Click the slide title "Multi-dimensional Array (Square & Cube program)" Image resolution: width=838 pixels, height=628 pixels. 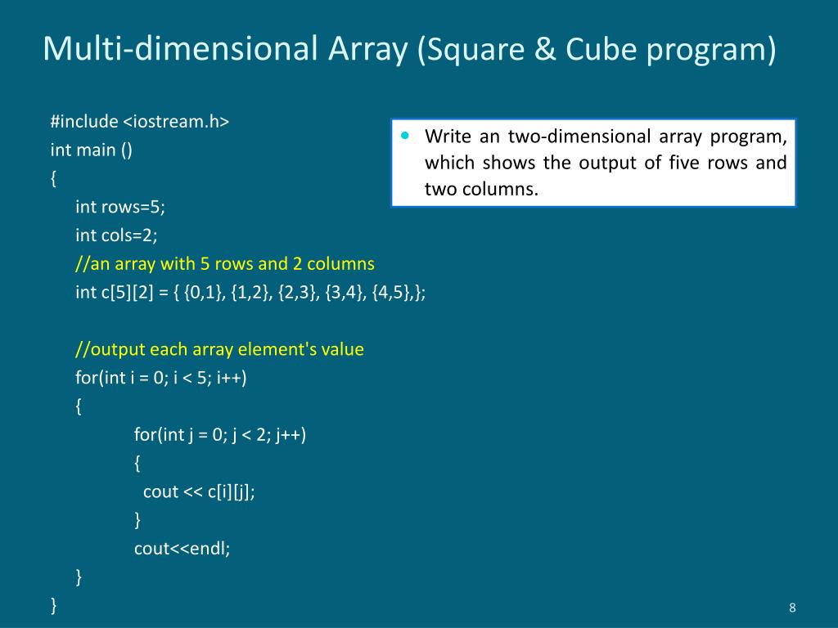point(409,50)
